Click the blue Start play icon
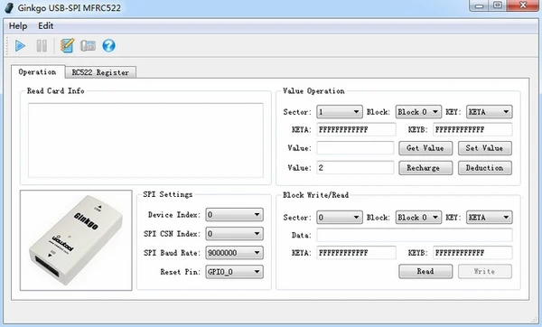The height and width of the screenshot is (327, 542). tap(20, 46)
